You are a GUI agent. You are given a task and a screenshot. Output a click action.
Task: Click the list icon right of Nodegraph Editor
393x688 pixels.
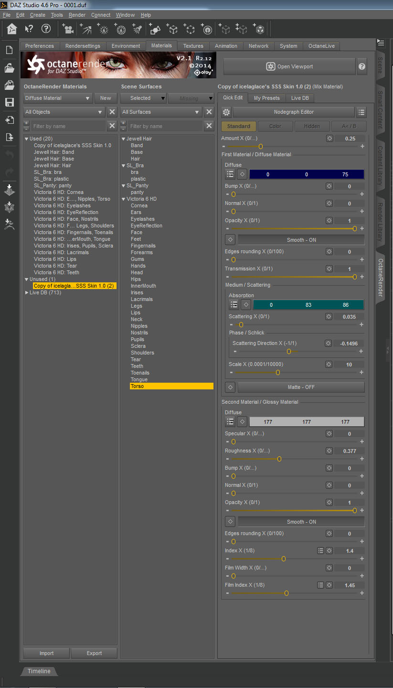[361, 112]
